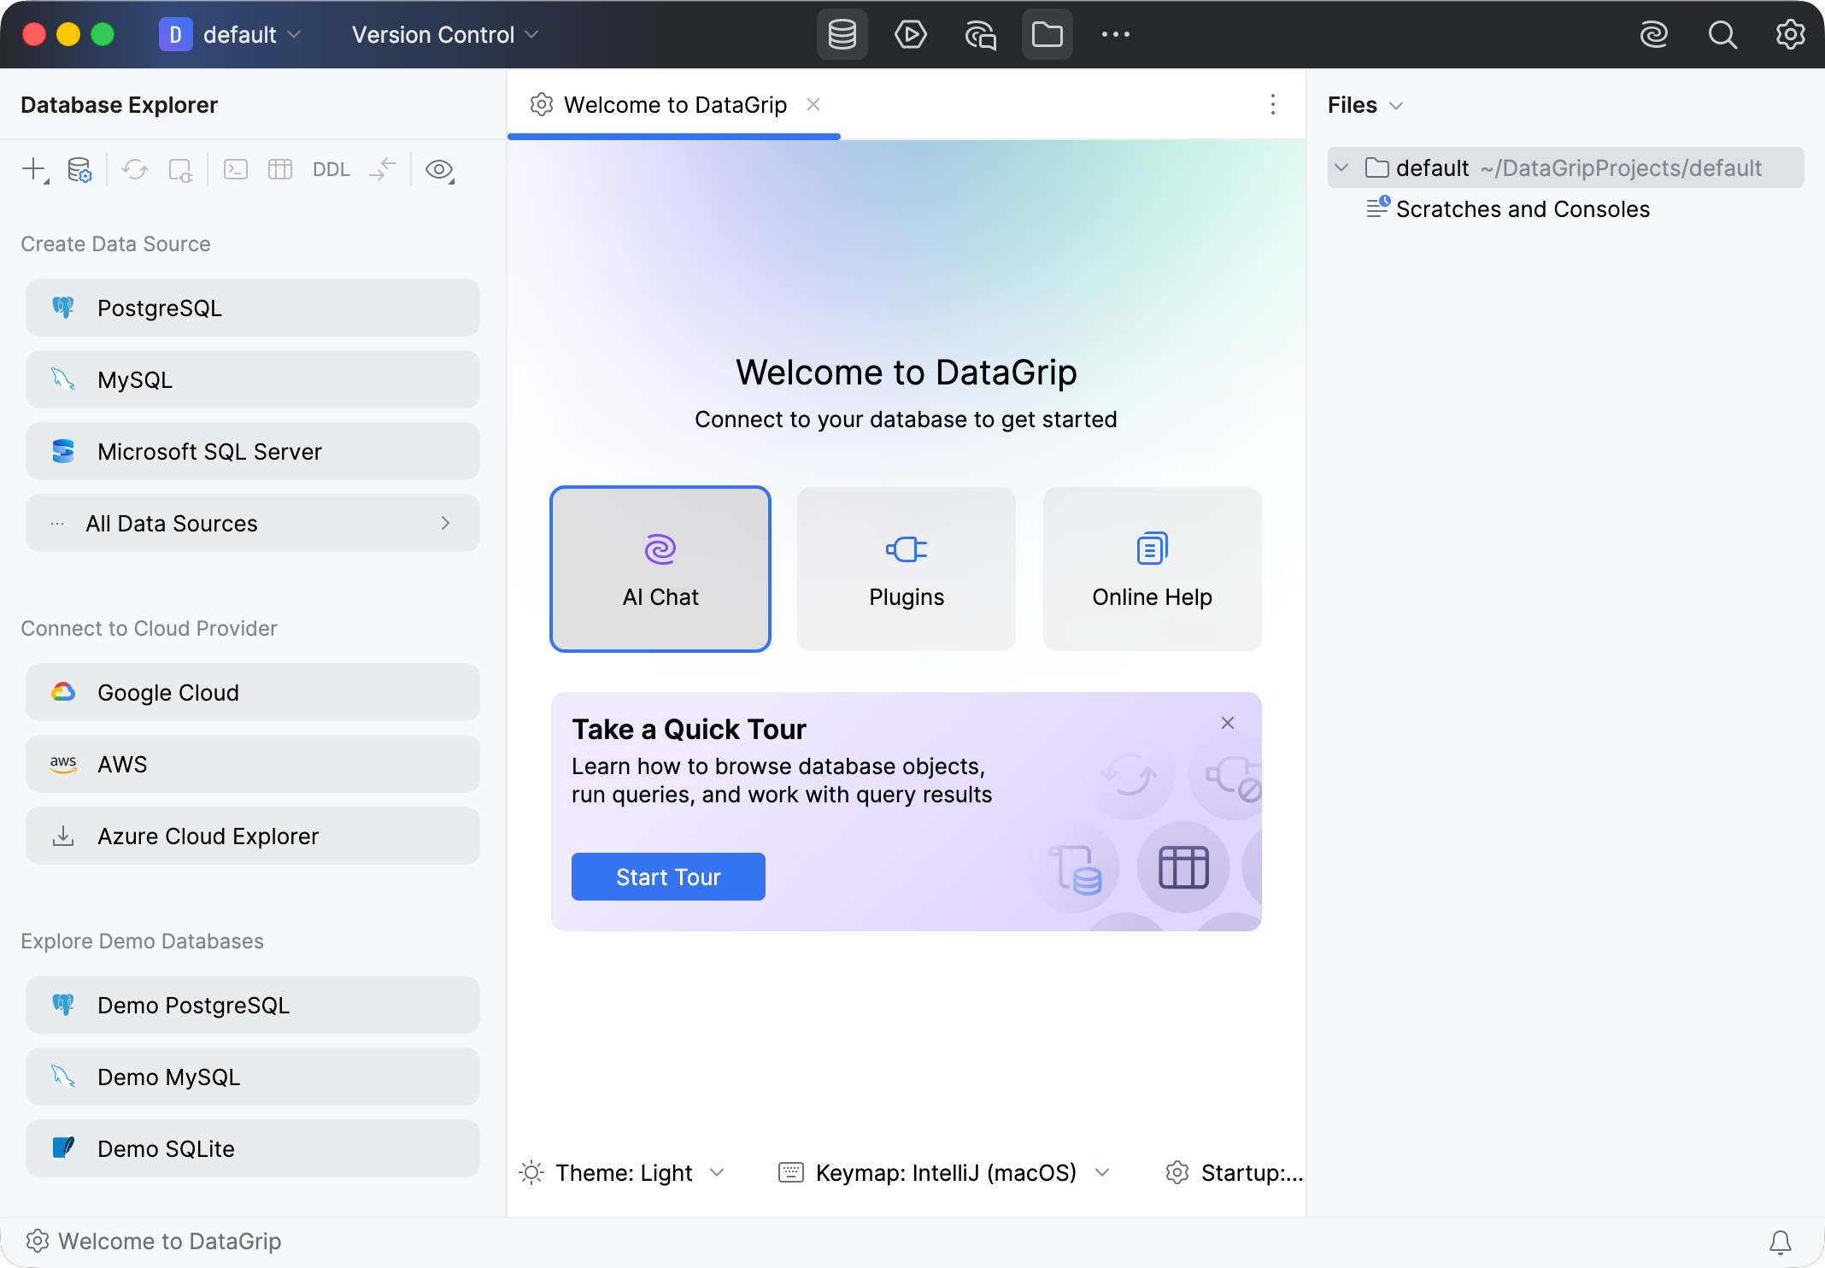Open the Database Explorer tool window icon

tap(842, 35)
